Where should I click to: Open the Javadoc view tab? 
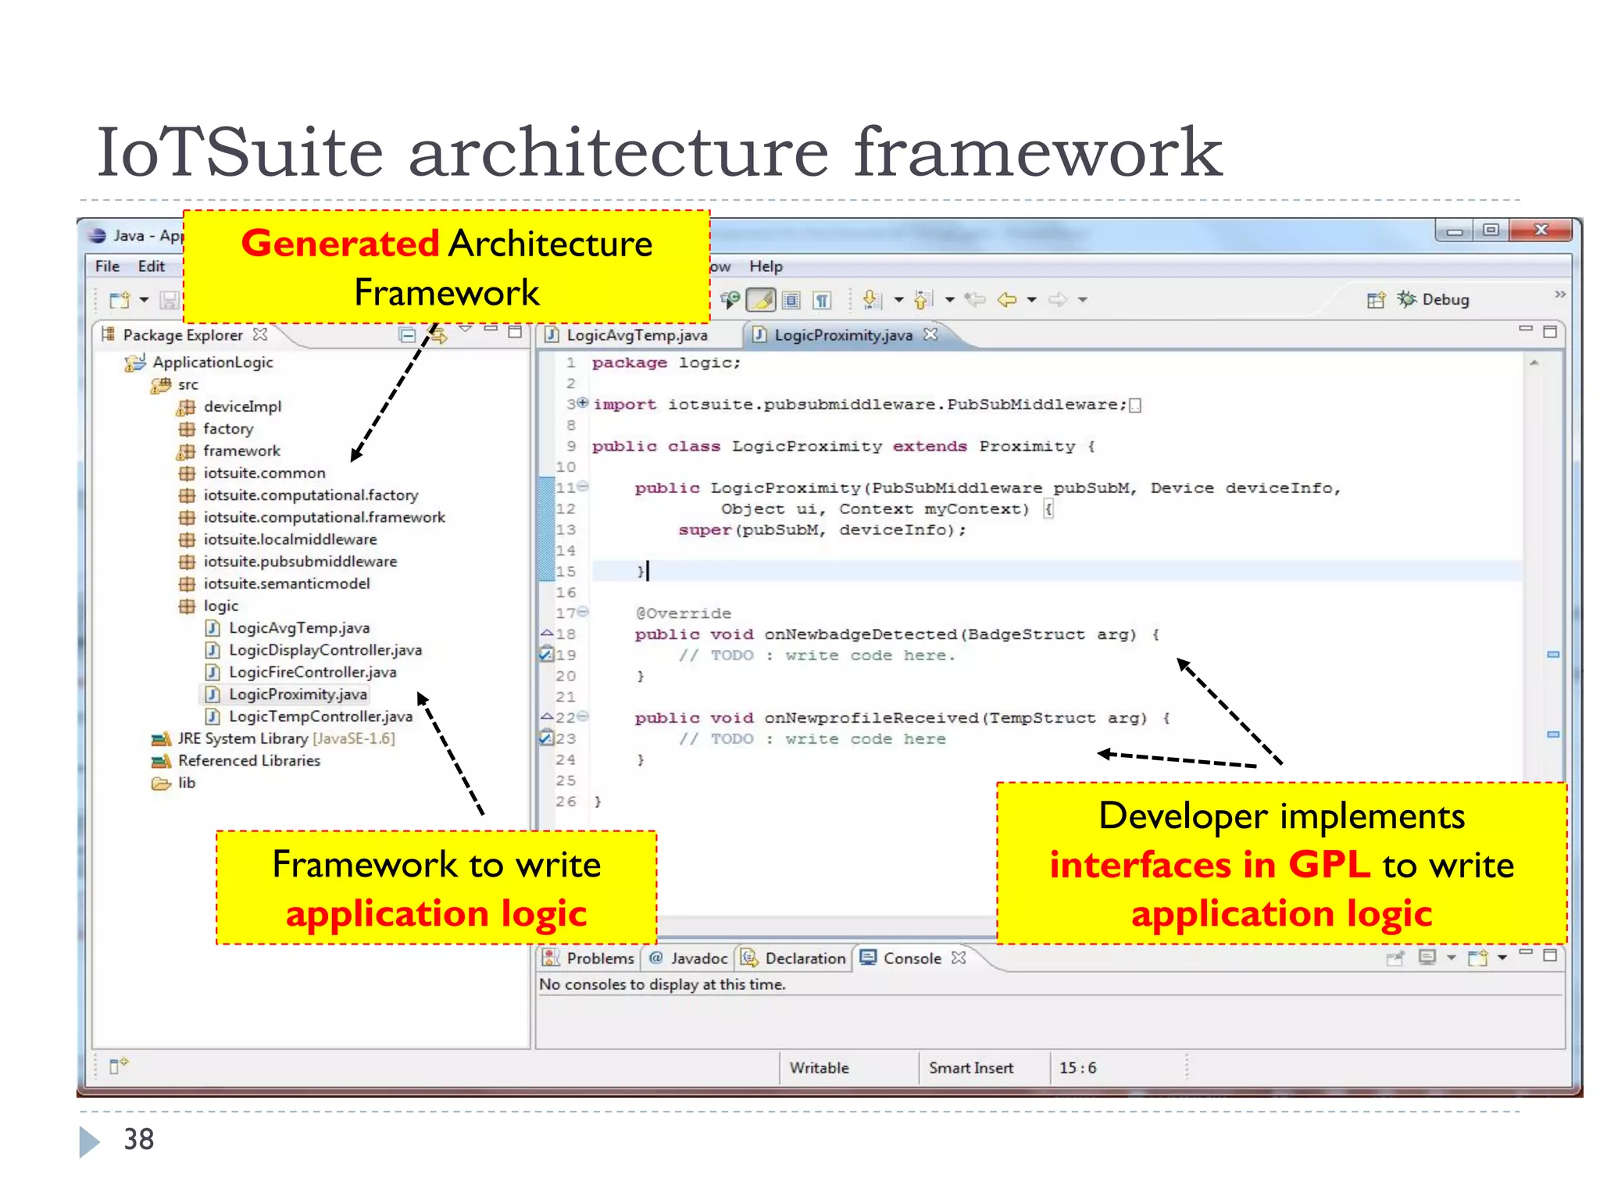point(688,958)
